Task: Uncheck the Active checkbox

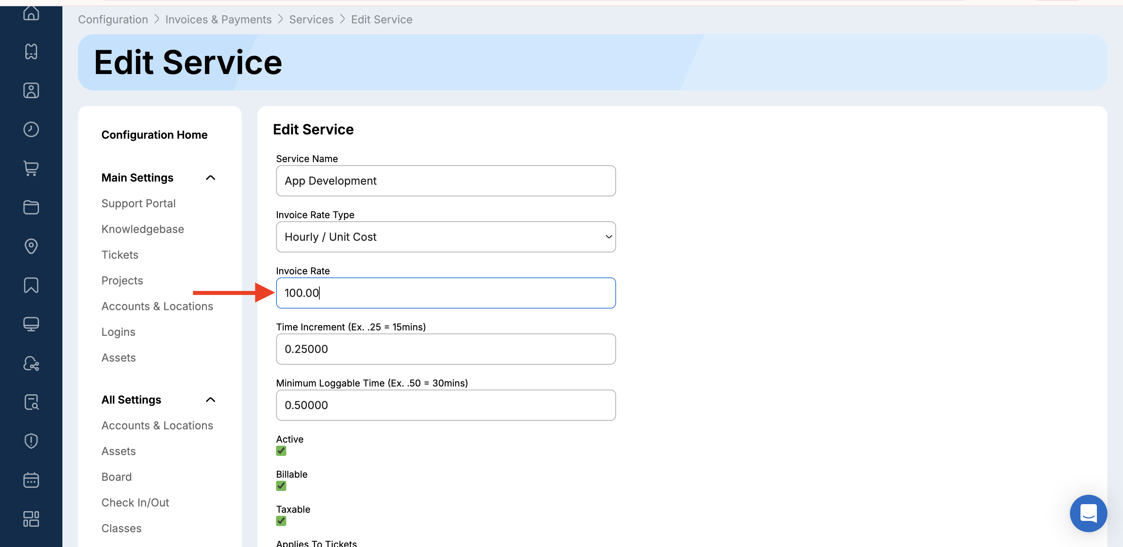Action: tap(281, 451)
